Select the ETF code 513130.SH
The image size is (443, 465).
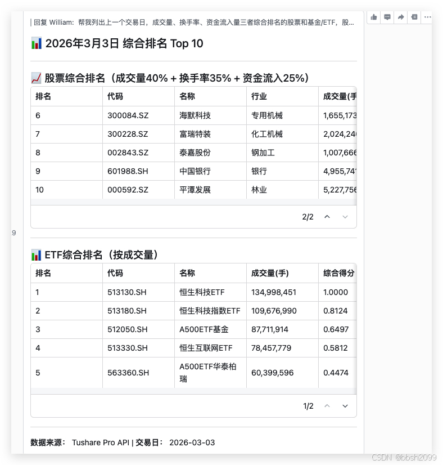(x=126, y=292)
